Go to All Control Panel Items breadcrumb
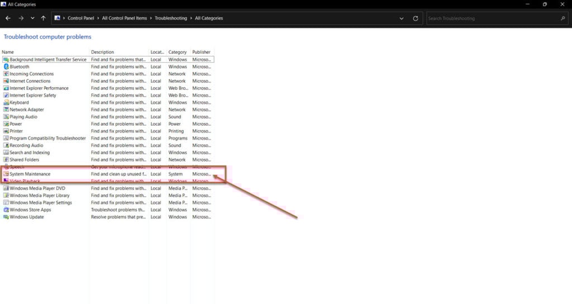The image size is (572, 304). click(125, 18)
